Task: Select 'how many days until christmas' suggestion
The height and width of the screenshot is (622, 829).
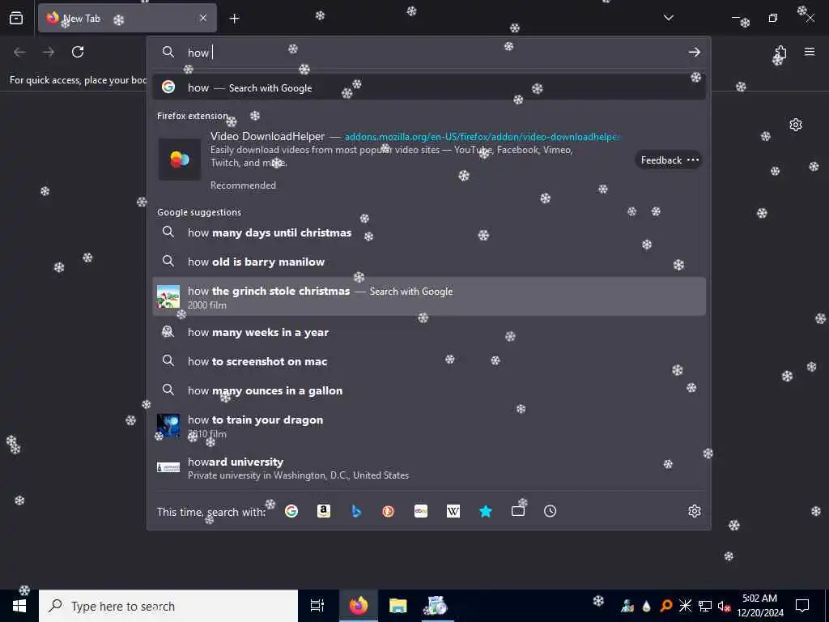Action: click(429, 232)
